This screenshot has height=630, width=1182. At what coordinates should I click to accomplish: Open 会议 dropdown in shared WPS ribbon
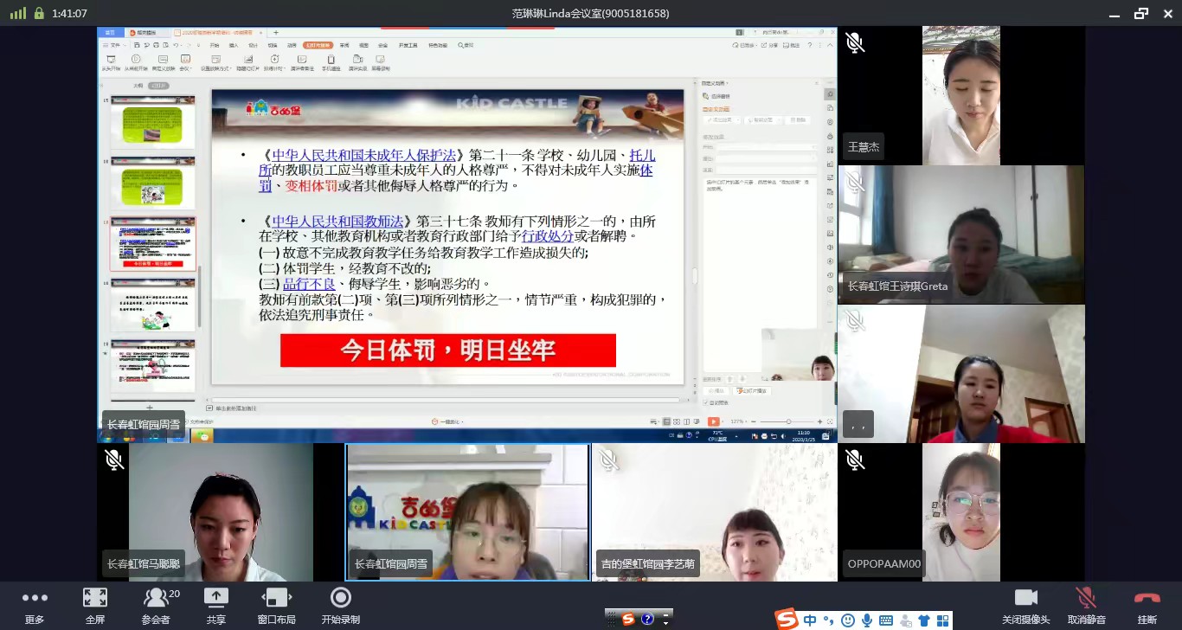point(185,62)
